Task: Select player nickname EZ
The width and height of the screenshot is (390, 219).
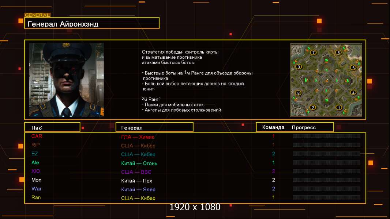Action: (34, 154)
